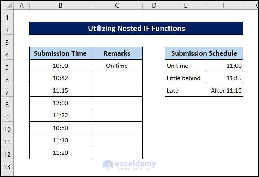This screenshot has width=259, height=177.
Task: Click the 11:22 submission time cell
Action: (60, 115)
